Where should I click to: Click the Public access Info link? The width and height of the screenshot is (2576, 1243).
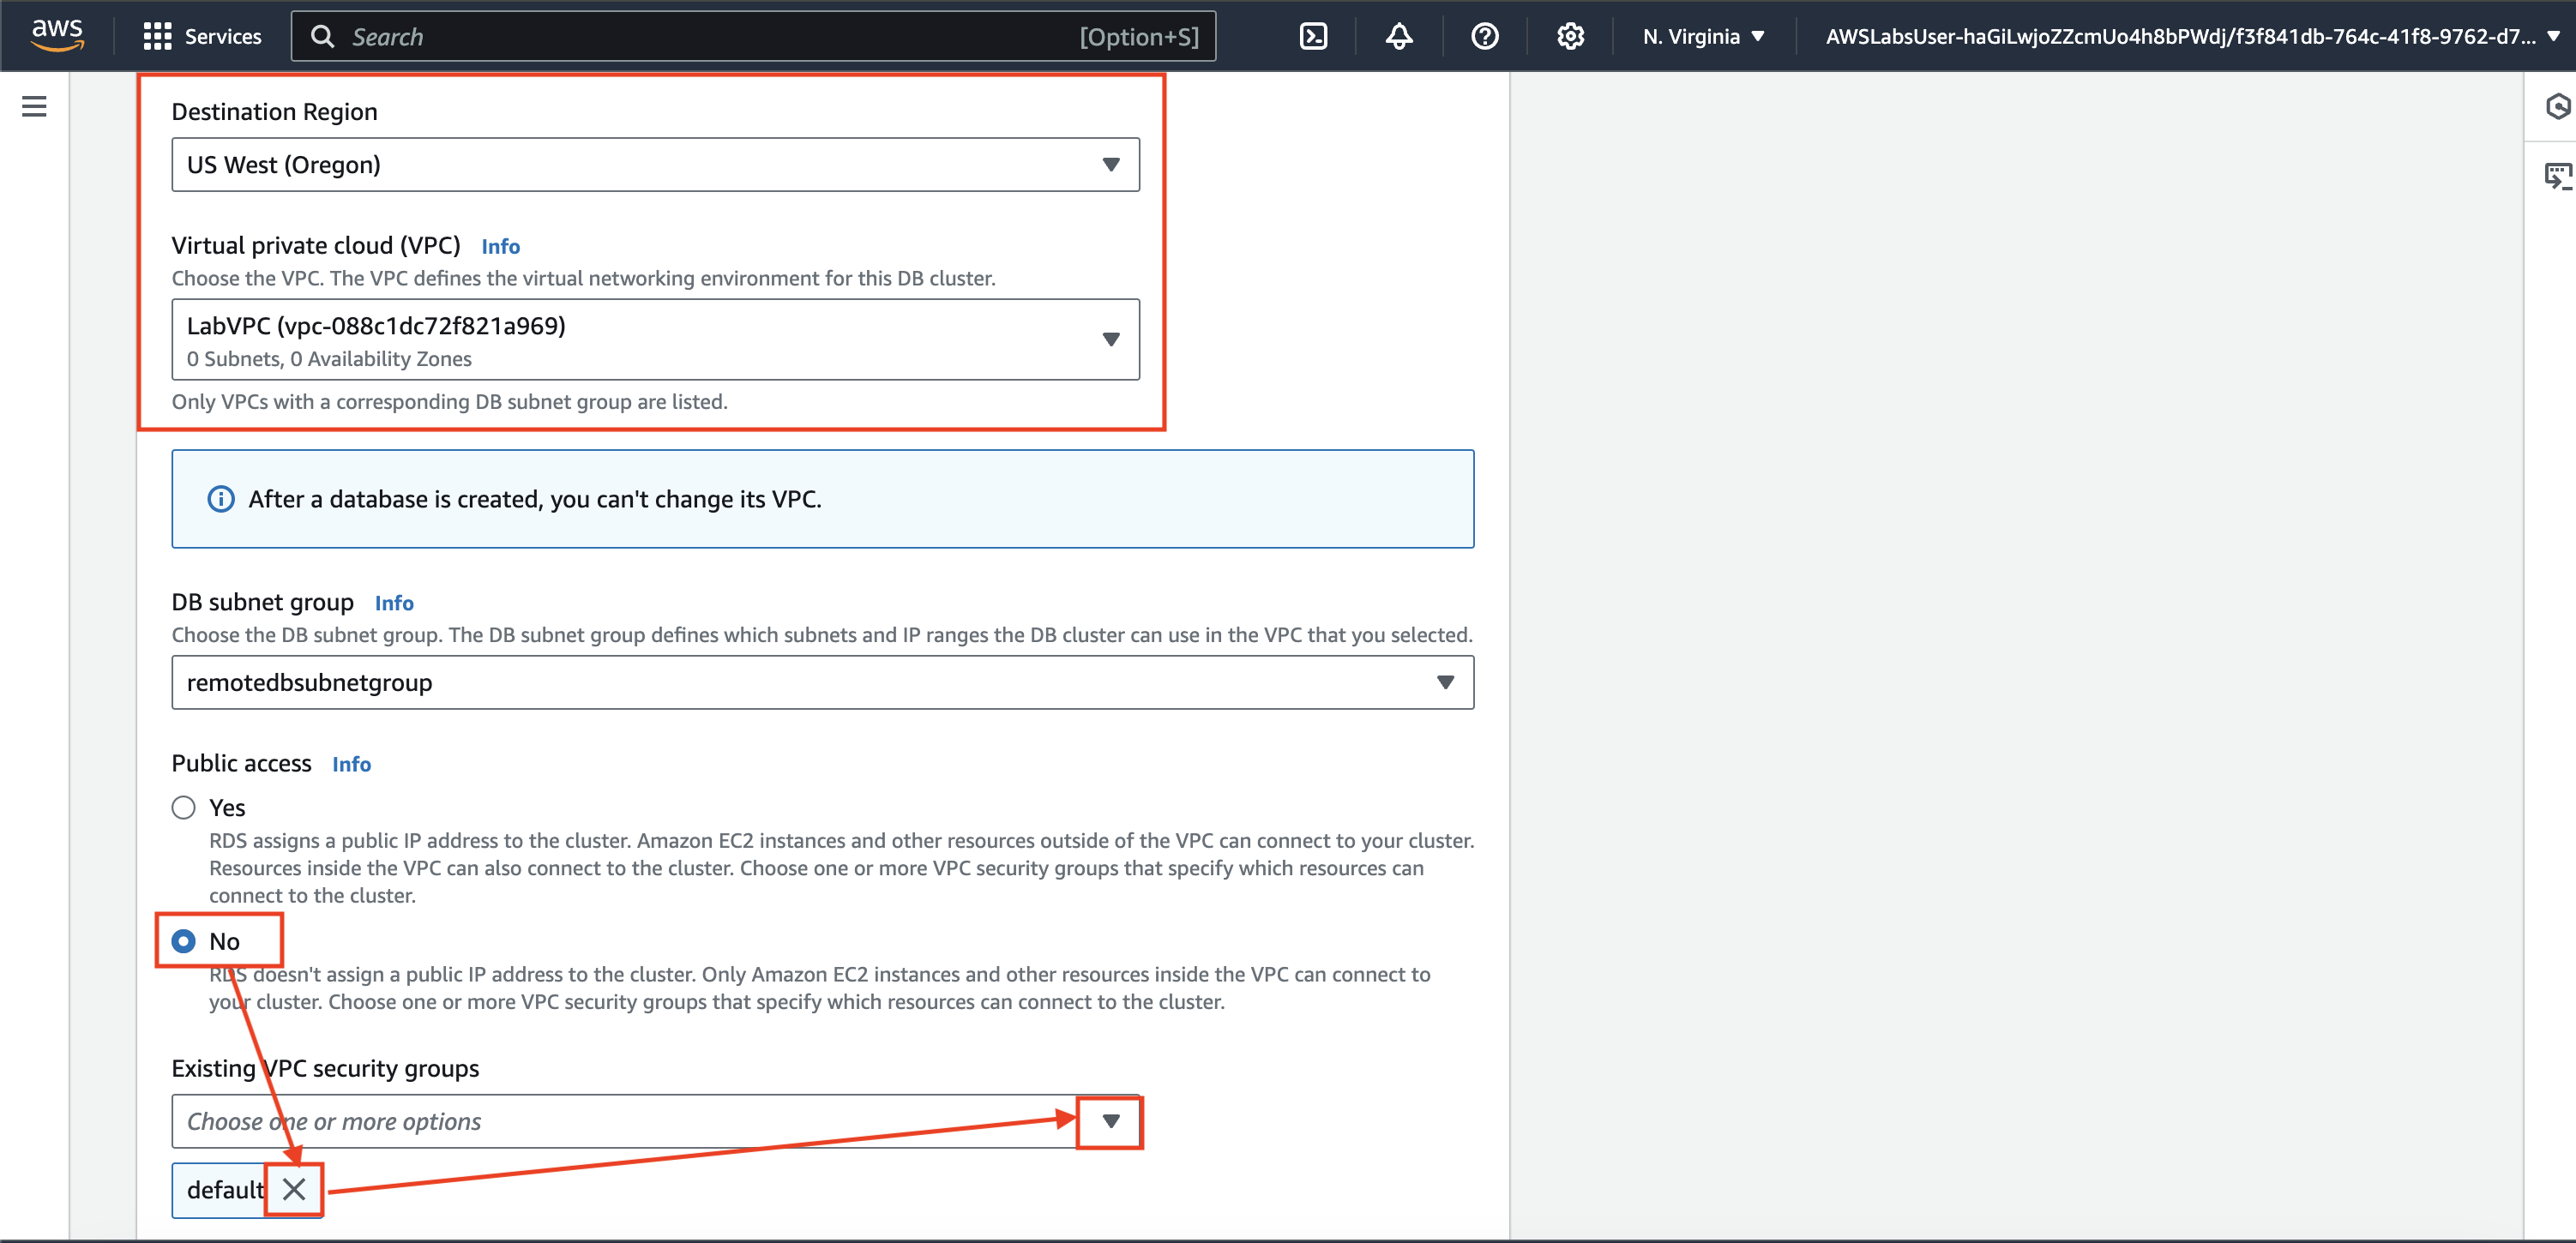pyautogui.click(x=351, y=764)
